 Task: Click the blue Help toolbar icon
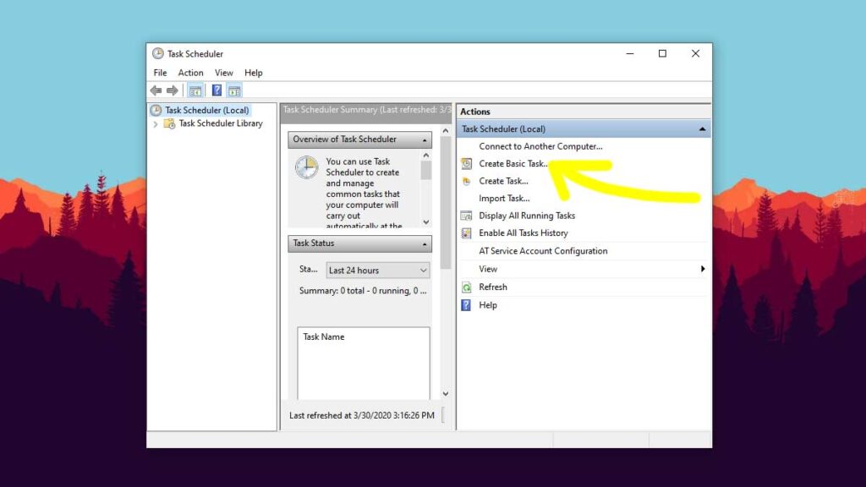coord(217,90)
